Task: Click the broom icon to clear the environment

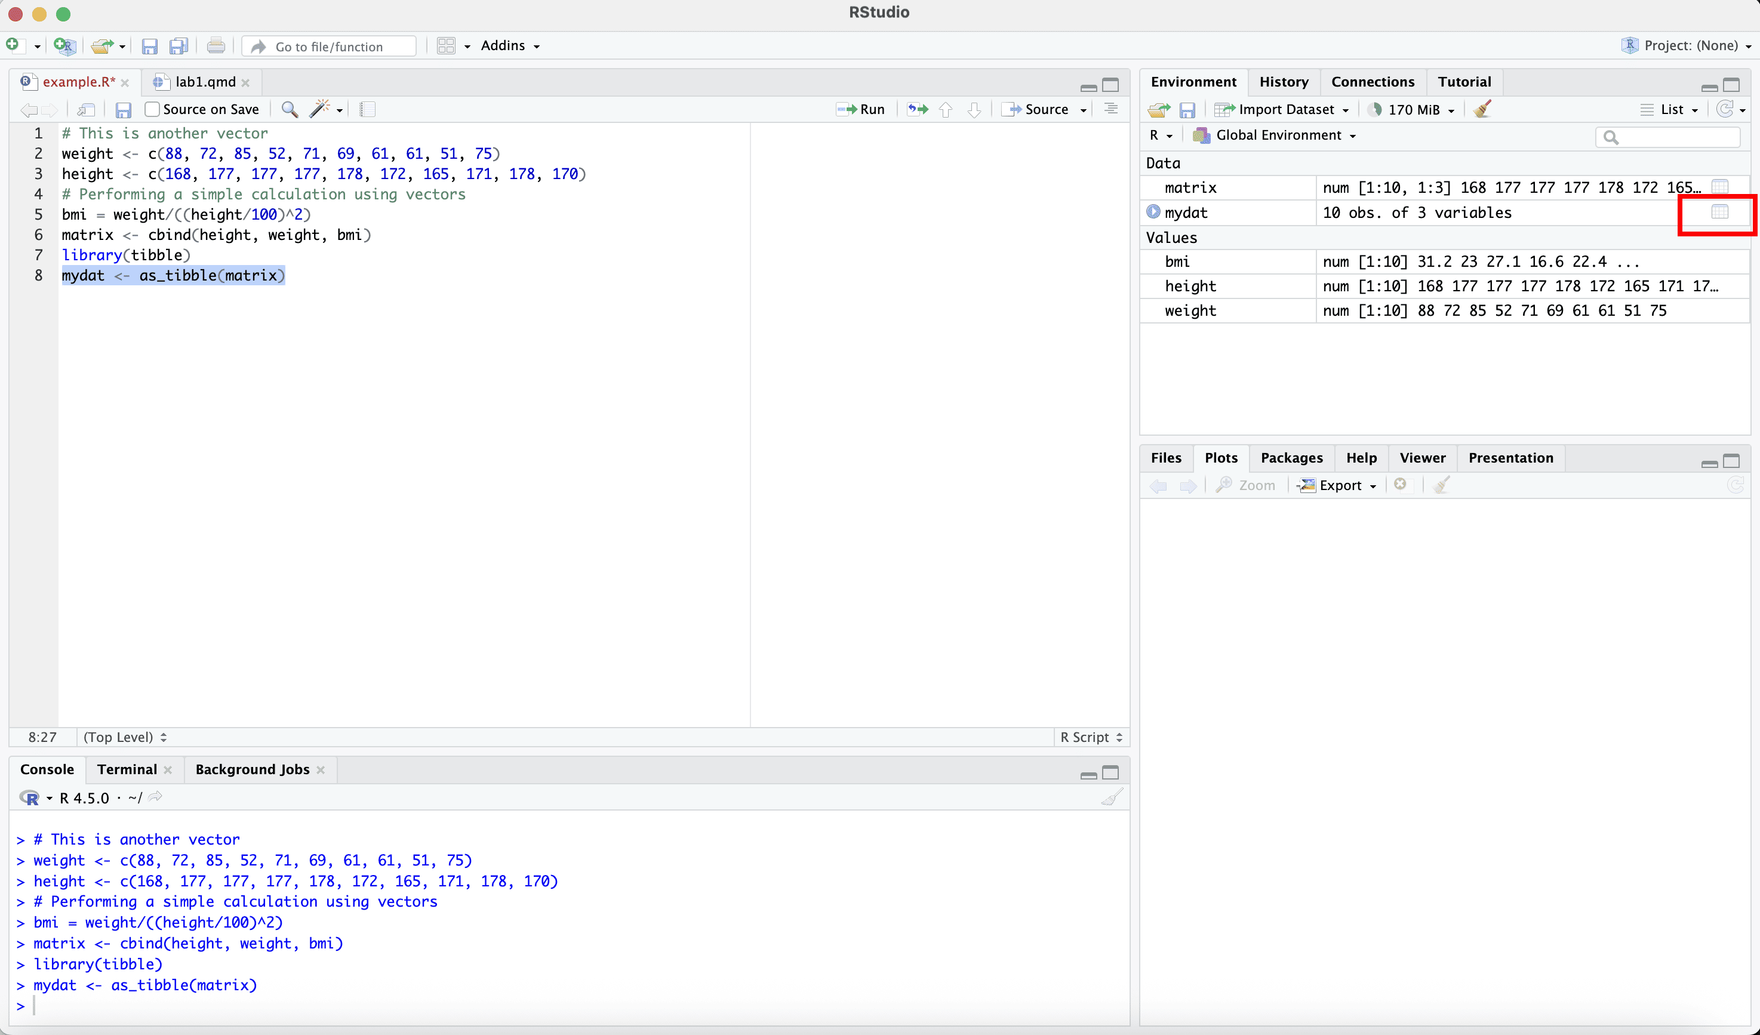Action: coord(1482,110)
